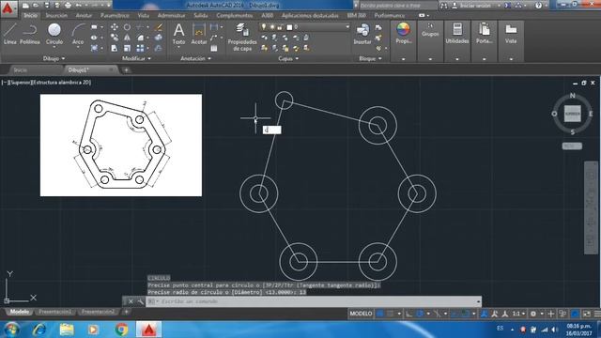The height and width of the screenshot is (338, 601).
Task: Click the AutoCAD application menu logo
Action: 8,8
